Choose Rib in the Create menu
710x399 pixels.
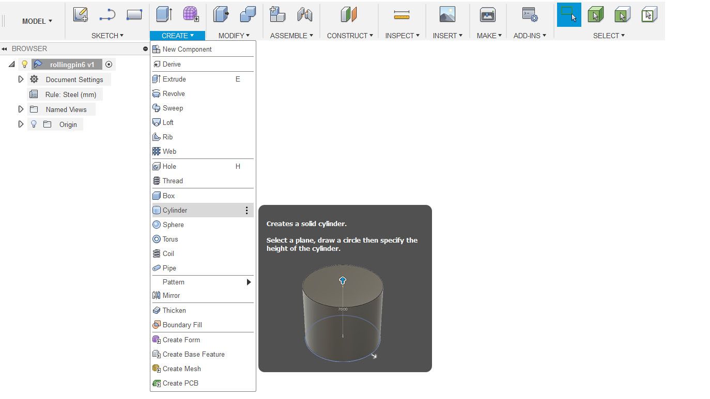click(203, 137)
